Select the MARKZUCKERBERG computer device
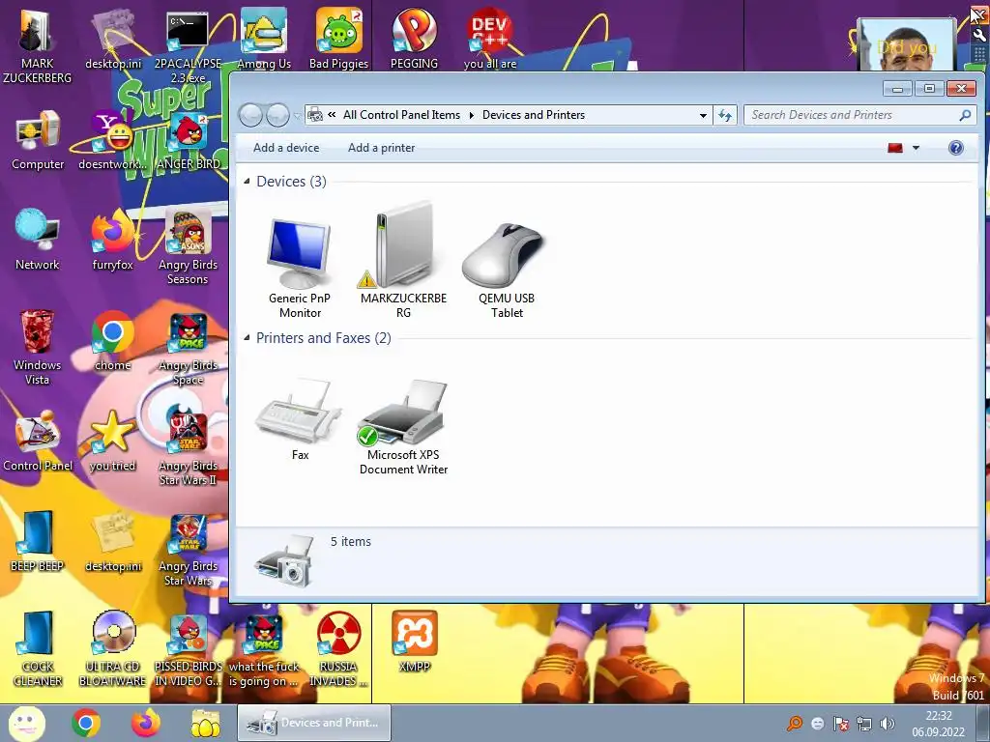The width and height of the screenshot is (990, 742). pyautogui.click(x=403, y=260)
